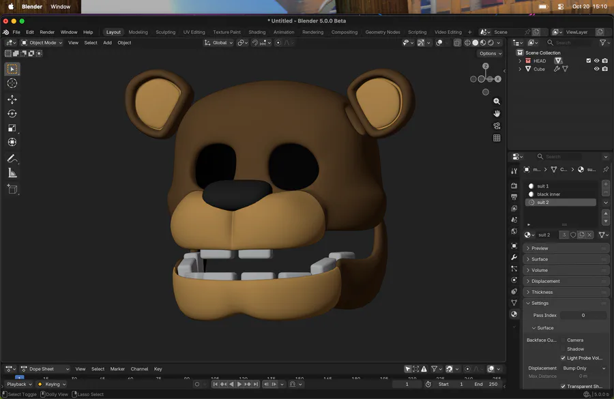The width and height of the screenshot is (614, 399).
Task: Open the Modifiers wrench properties tab
Action: click(x=514, y=257)
